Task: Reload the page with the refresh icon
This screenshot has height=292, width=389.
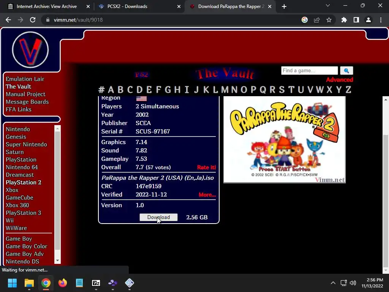Action: point(33,20)
